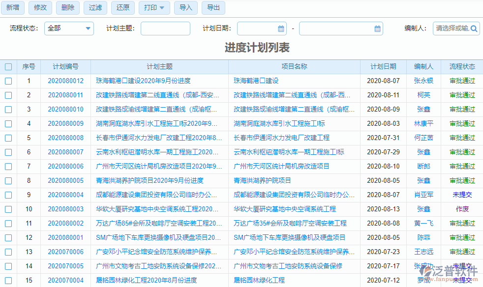The width and height of the screenshot is (483, 287).
Task: Check the checkbox for row 1
Action: 8,81
